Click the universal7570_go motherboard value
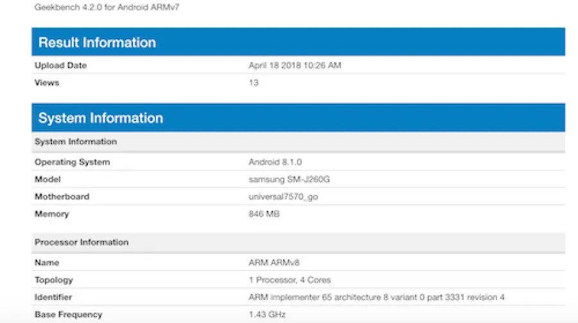 pyautogui.click(x=283, y=197)
